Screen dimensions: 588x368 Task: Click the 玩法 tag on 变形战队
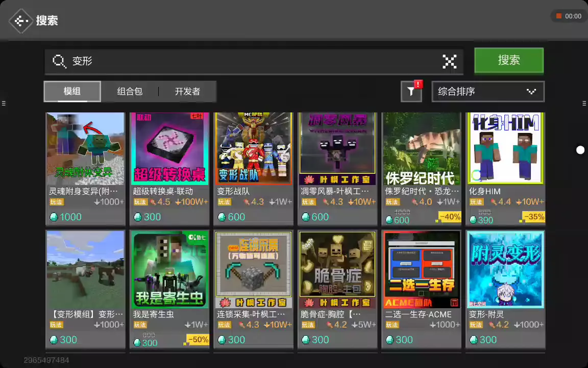click(224, 202)
